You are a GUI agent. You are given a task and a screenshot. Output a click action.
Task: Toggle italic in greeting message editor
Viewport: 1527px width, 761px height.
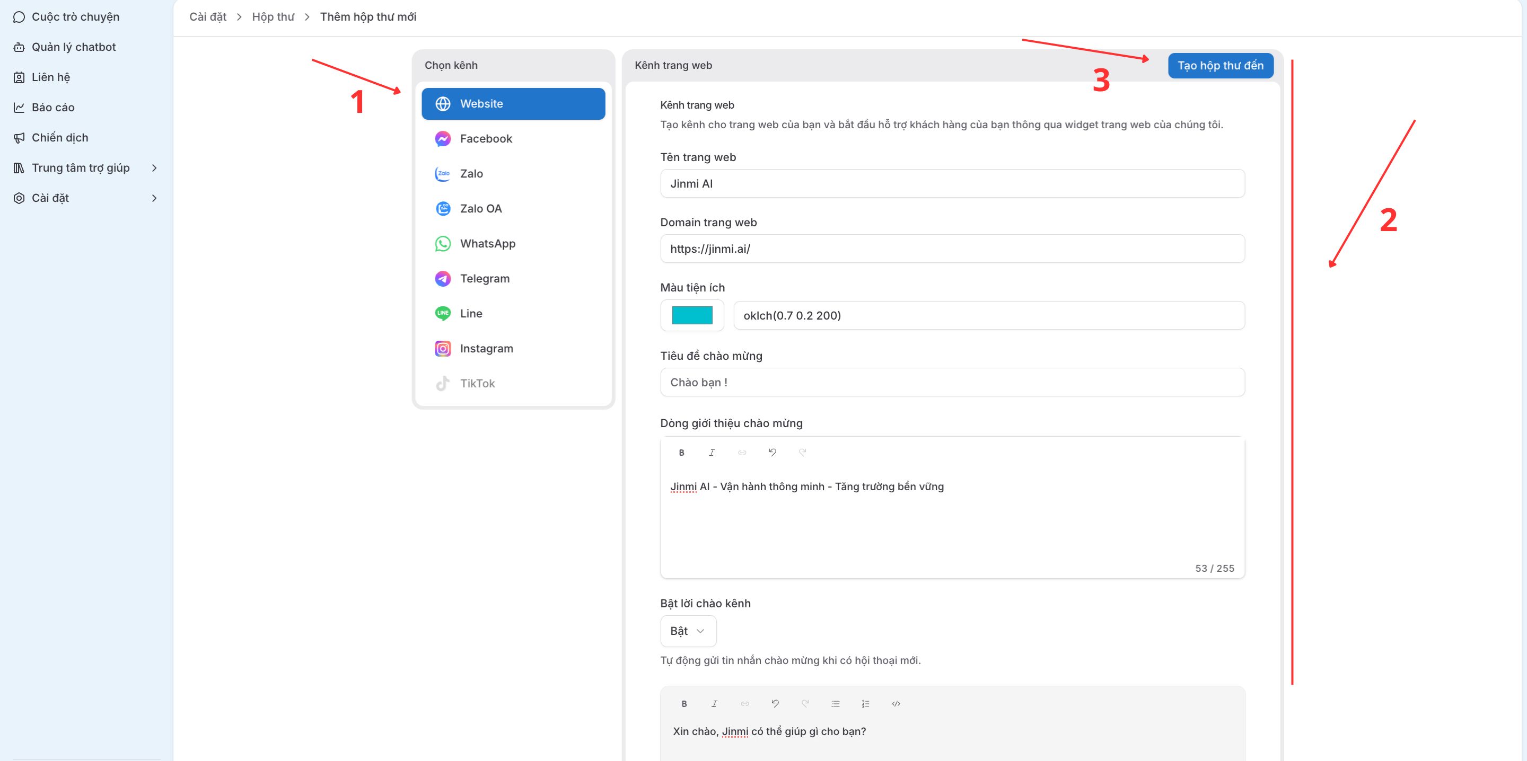(714, 704)
